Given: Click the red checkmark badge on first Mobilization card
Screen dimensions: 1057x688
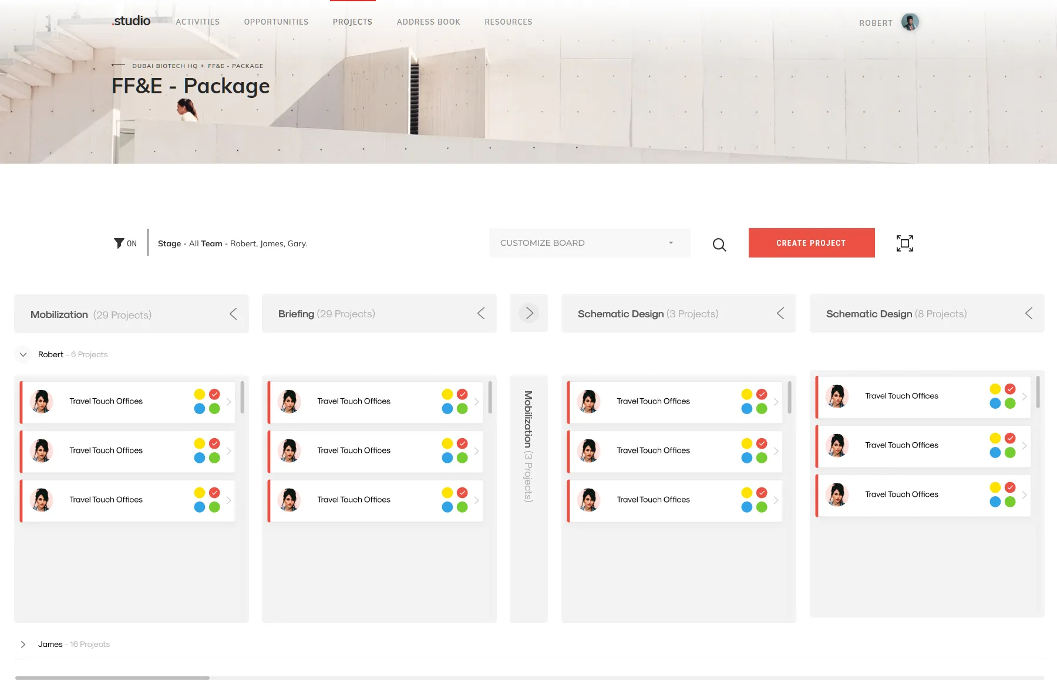Looking at the screenshot, I should coord(214,394).
